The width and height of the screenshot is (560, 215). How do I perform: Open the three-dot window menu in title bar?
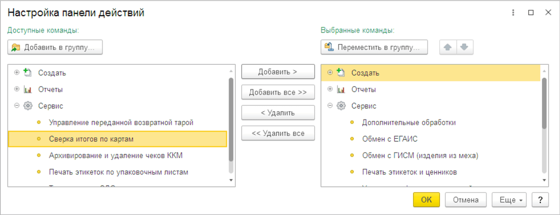pyautogui.click(x=514, y=13)
